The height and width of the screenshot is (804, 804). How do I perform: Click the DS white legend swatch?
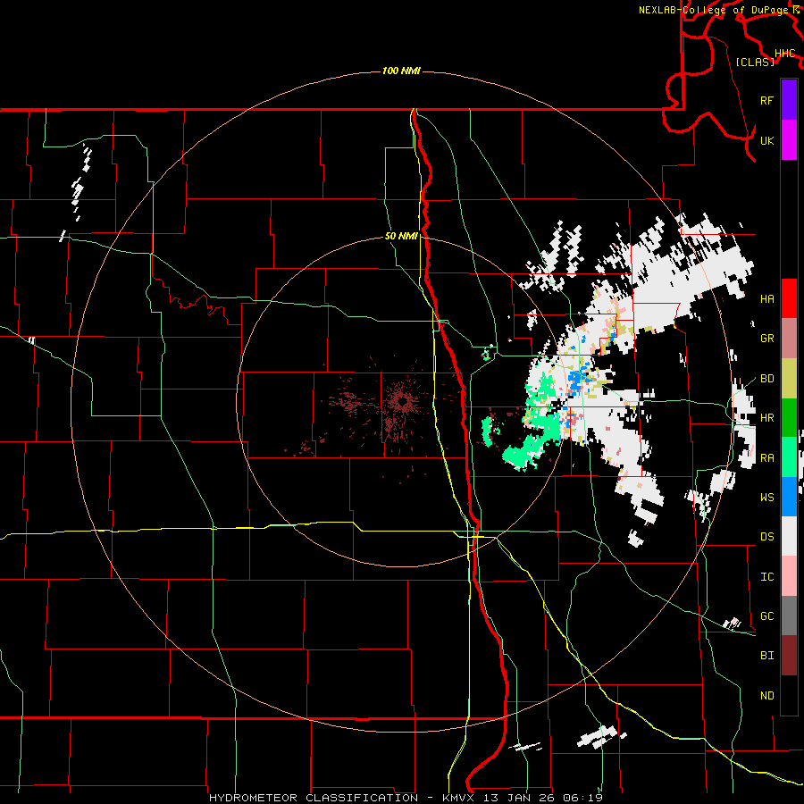coord(789,536)
